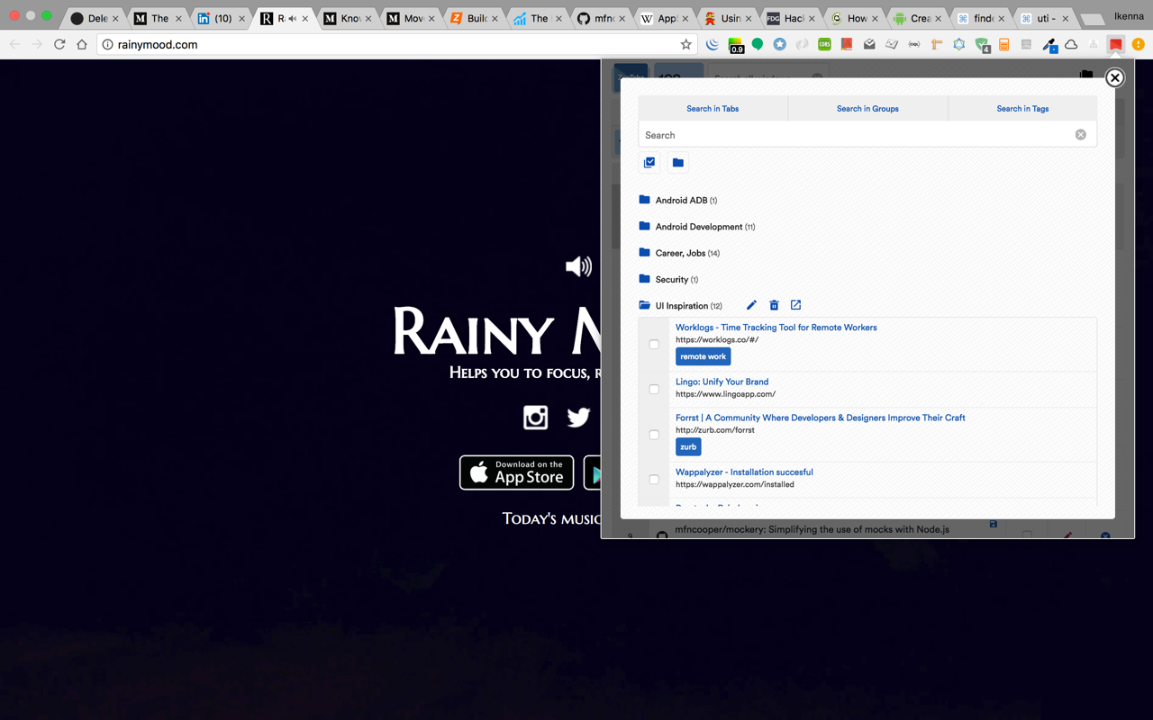The width and height of the screenshot is (1153, 720).
Task: Click the CORS extension icon
Action: pos(824,44)
